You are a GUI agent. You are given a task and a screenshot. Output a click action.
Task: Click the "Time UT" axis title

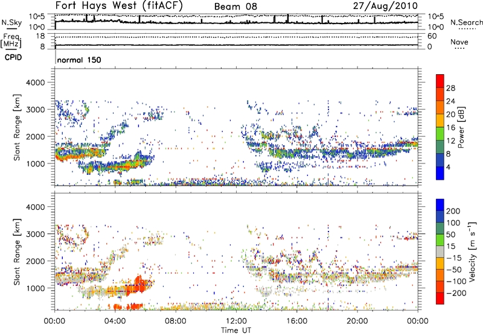(x=236, y=330)
